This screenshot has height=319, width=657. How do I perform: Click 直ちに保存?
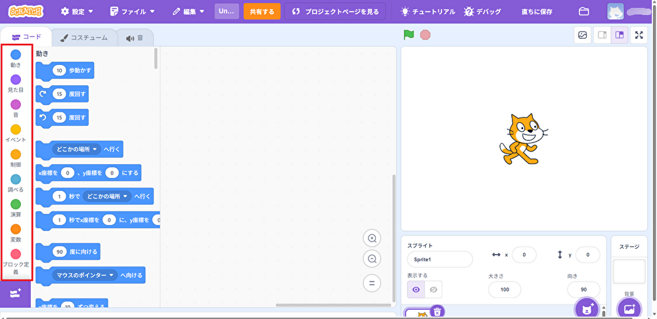[537, 12]
